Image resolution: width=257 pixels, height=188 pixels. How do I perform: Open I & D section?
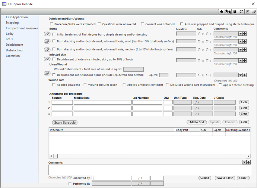tap(9, 39)
